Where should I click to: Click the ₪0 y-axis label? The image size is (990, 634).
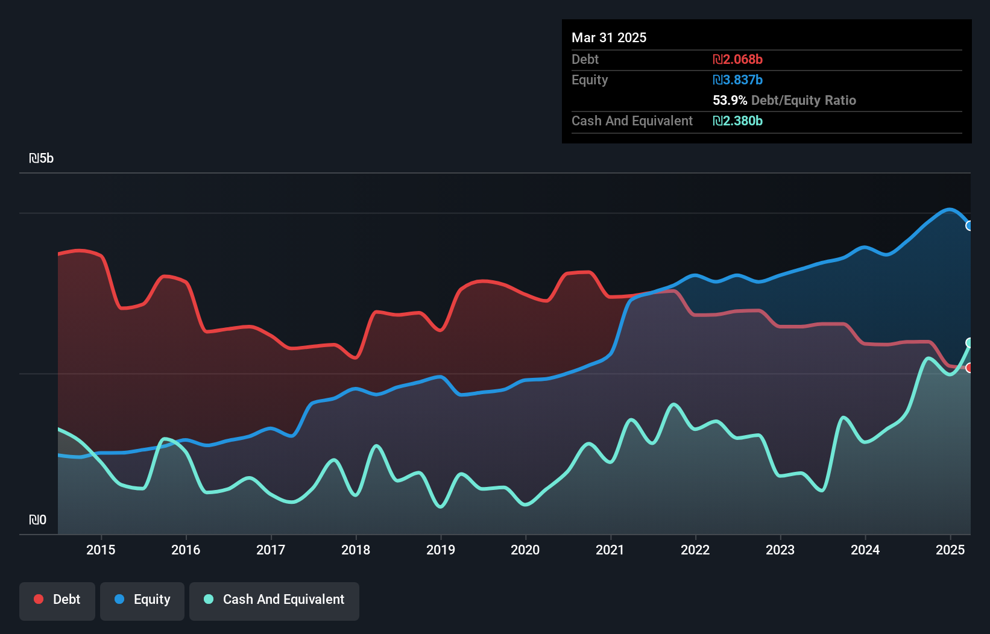[x=37, y=519]
